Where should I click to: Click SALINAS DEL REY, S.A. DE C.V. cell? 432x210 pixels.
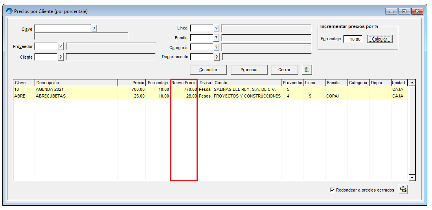click(247, 89)
